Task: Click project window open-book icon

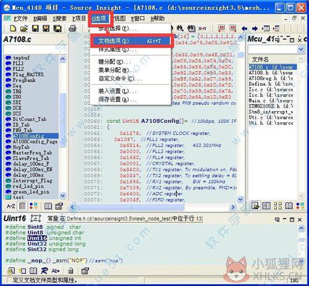Action: click(x=289, y=206)
